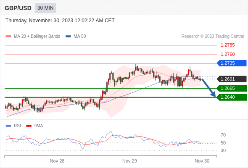
Task: Click the Nov 28 date axis label
Action: (57, 161)
